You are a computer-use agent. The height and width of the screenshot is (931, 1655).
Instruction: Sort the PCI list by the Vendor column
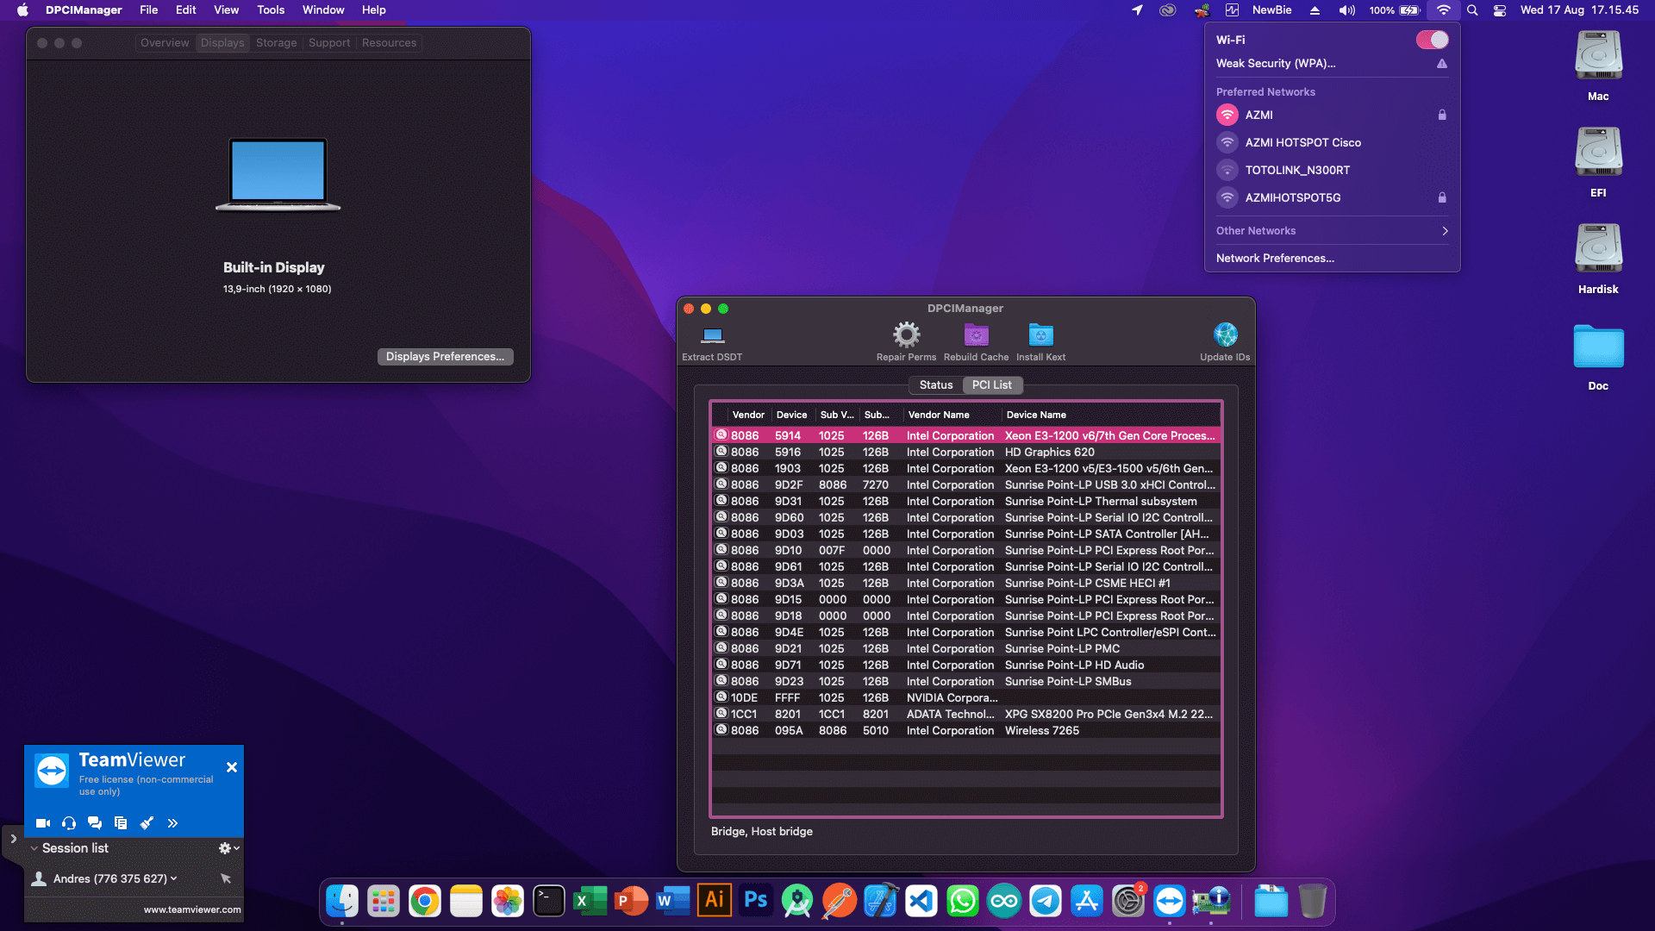pos(748,415)
